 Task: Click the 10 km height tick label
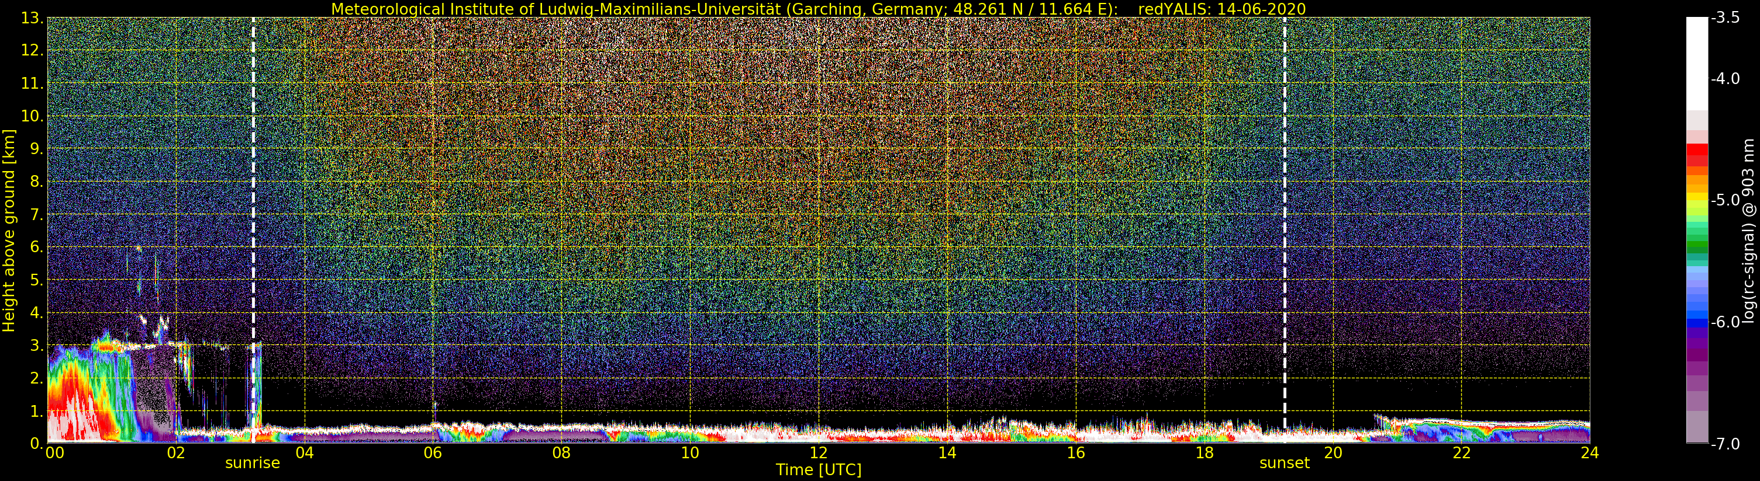[x=32, y=116]
